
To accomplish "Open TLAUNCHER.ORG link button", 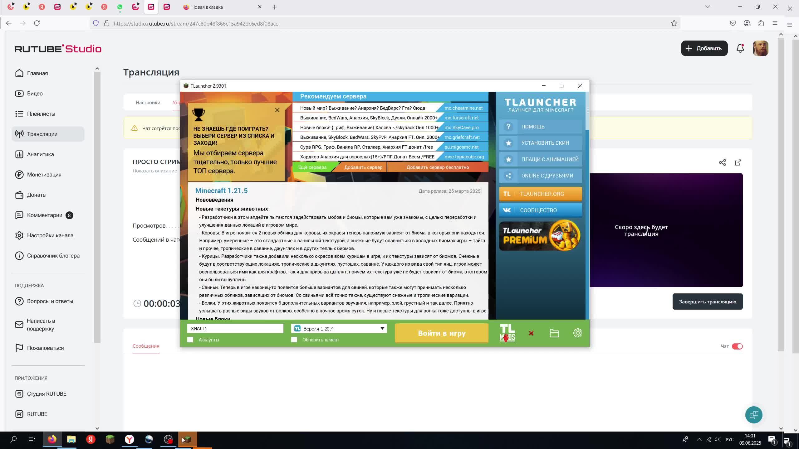I will tap(540, 194).
